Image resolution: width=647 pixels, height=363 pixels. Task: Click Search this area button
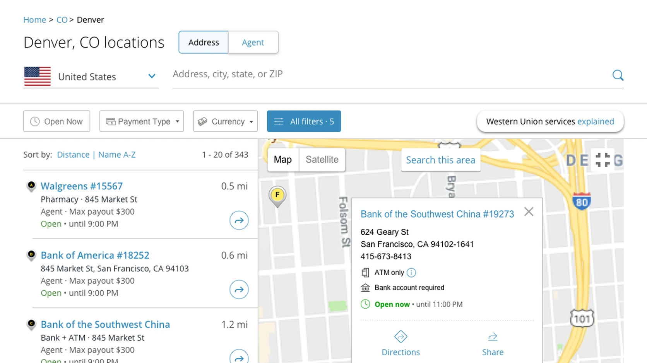440,160
